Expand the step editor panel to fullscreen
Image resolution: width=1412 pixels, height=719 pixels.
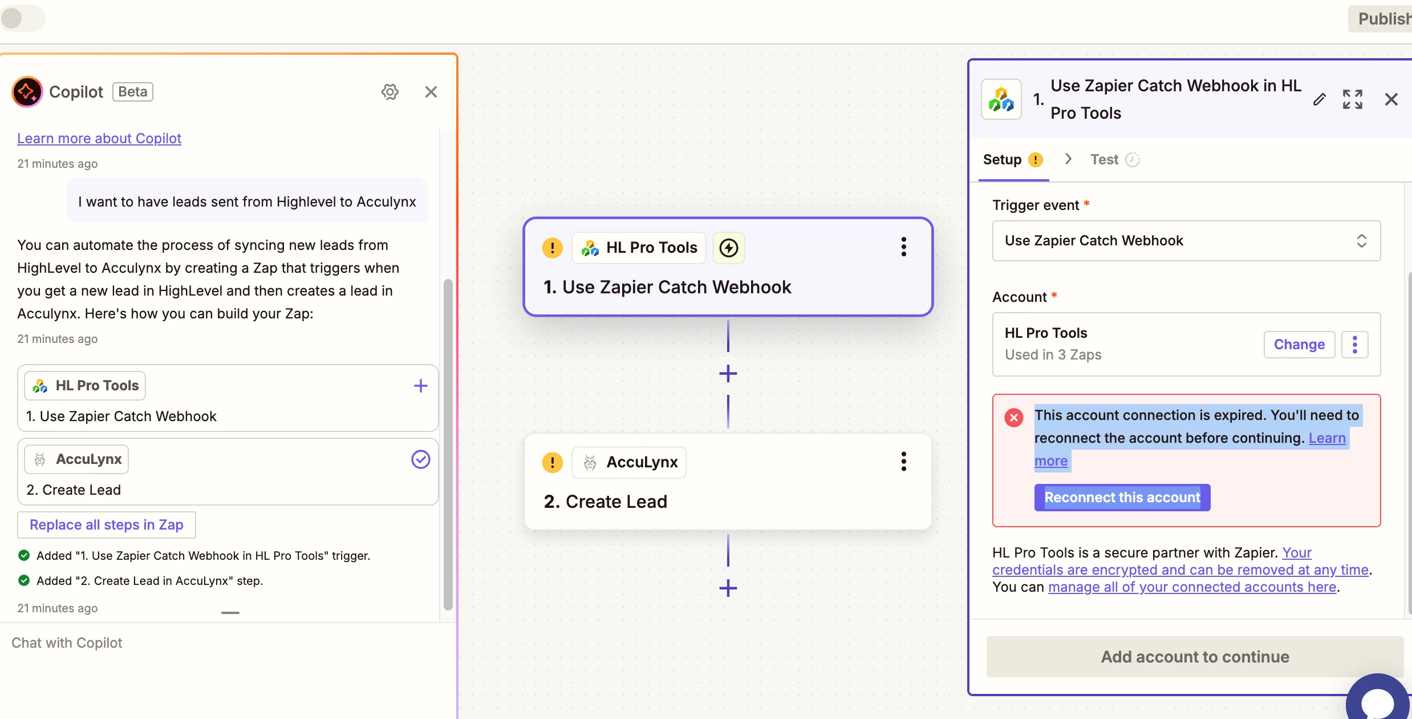click(x=1352, y=99)
